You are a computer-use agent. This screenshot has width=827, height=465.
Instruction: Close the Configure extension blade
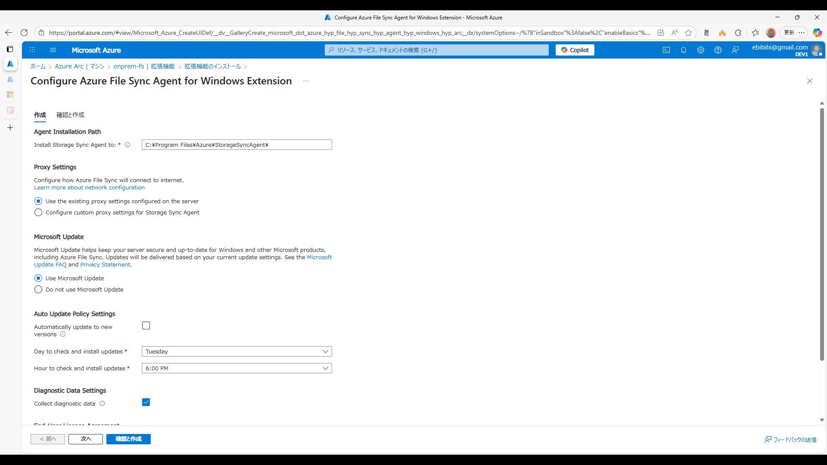(810, 81)
